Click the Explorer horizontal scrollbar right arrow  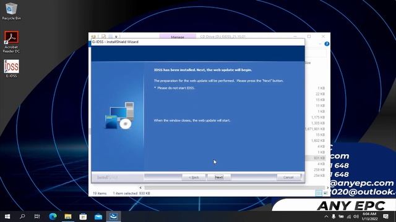[328, 187]
